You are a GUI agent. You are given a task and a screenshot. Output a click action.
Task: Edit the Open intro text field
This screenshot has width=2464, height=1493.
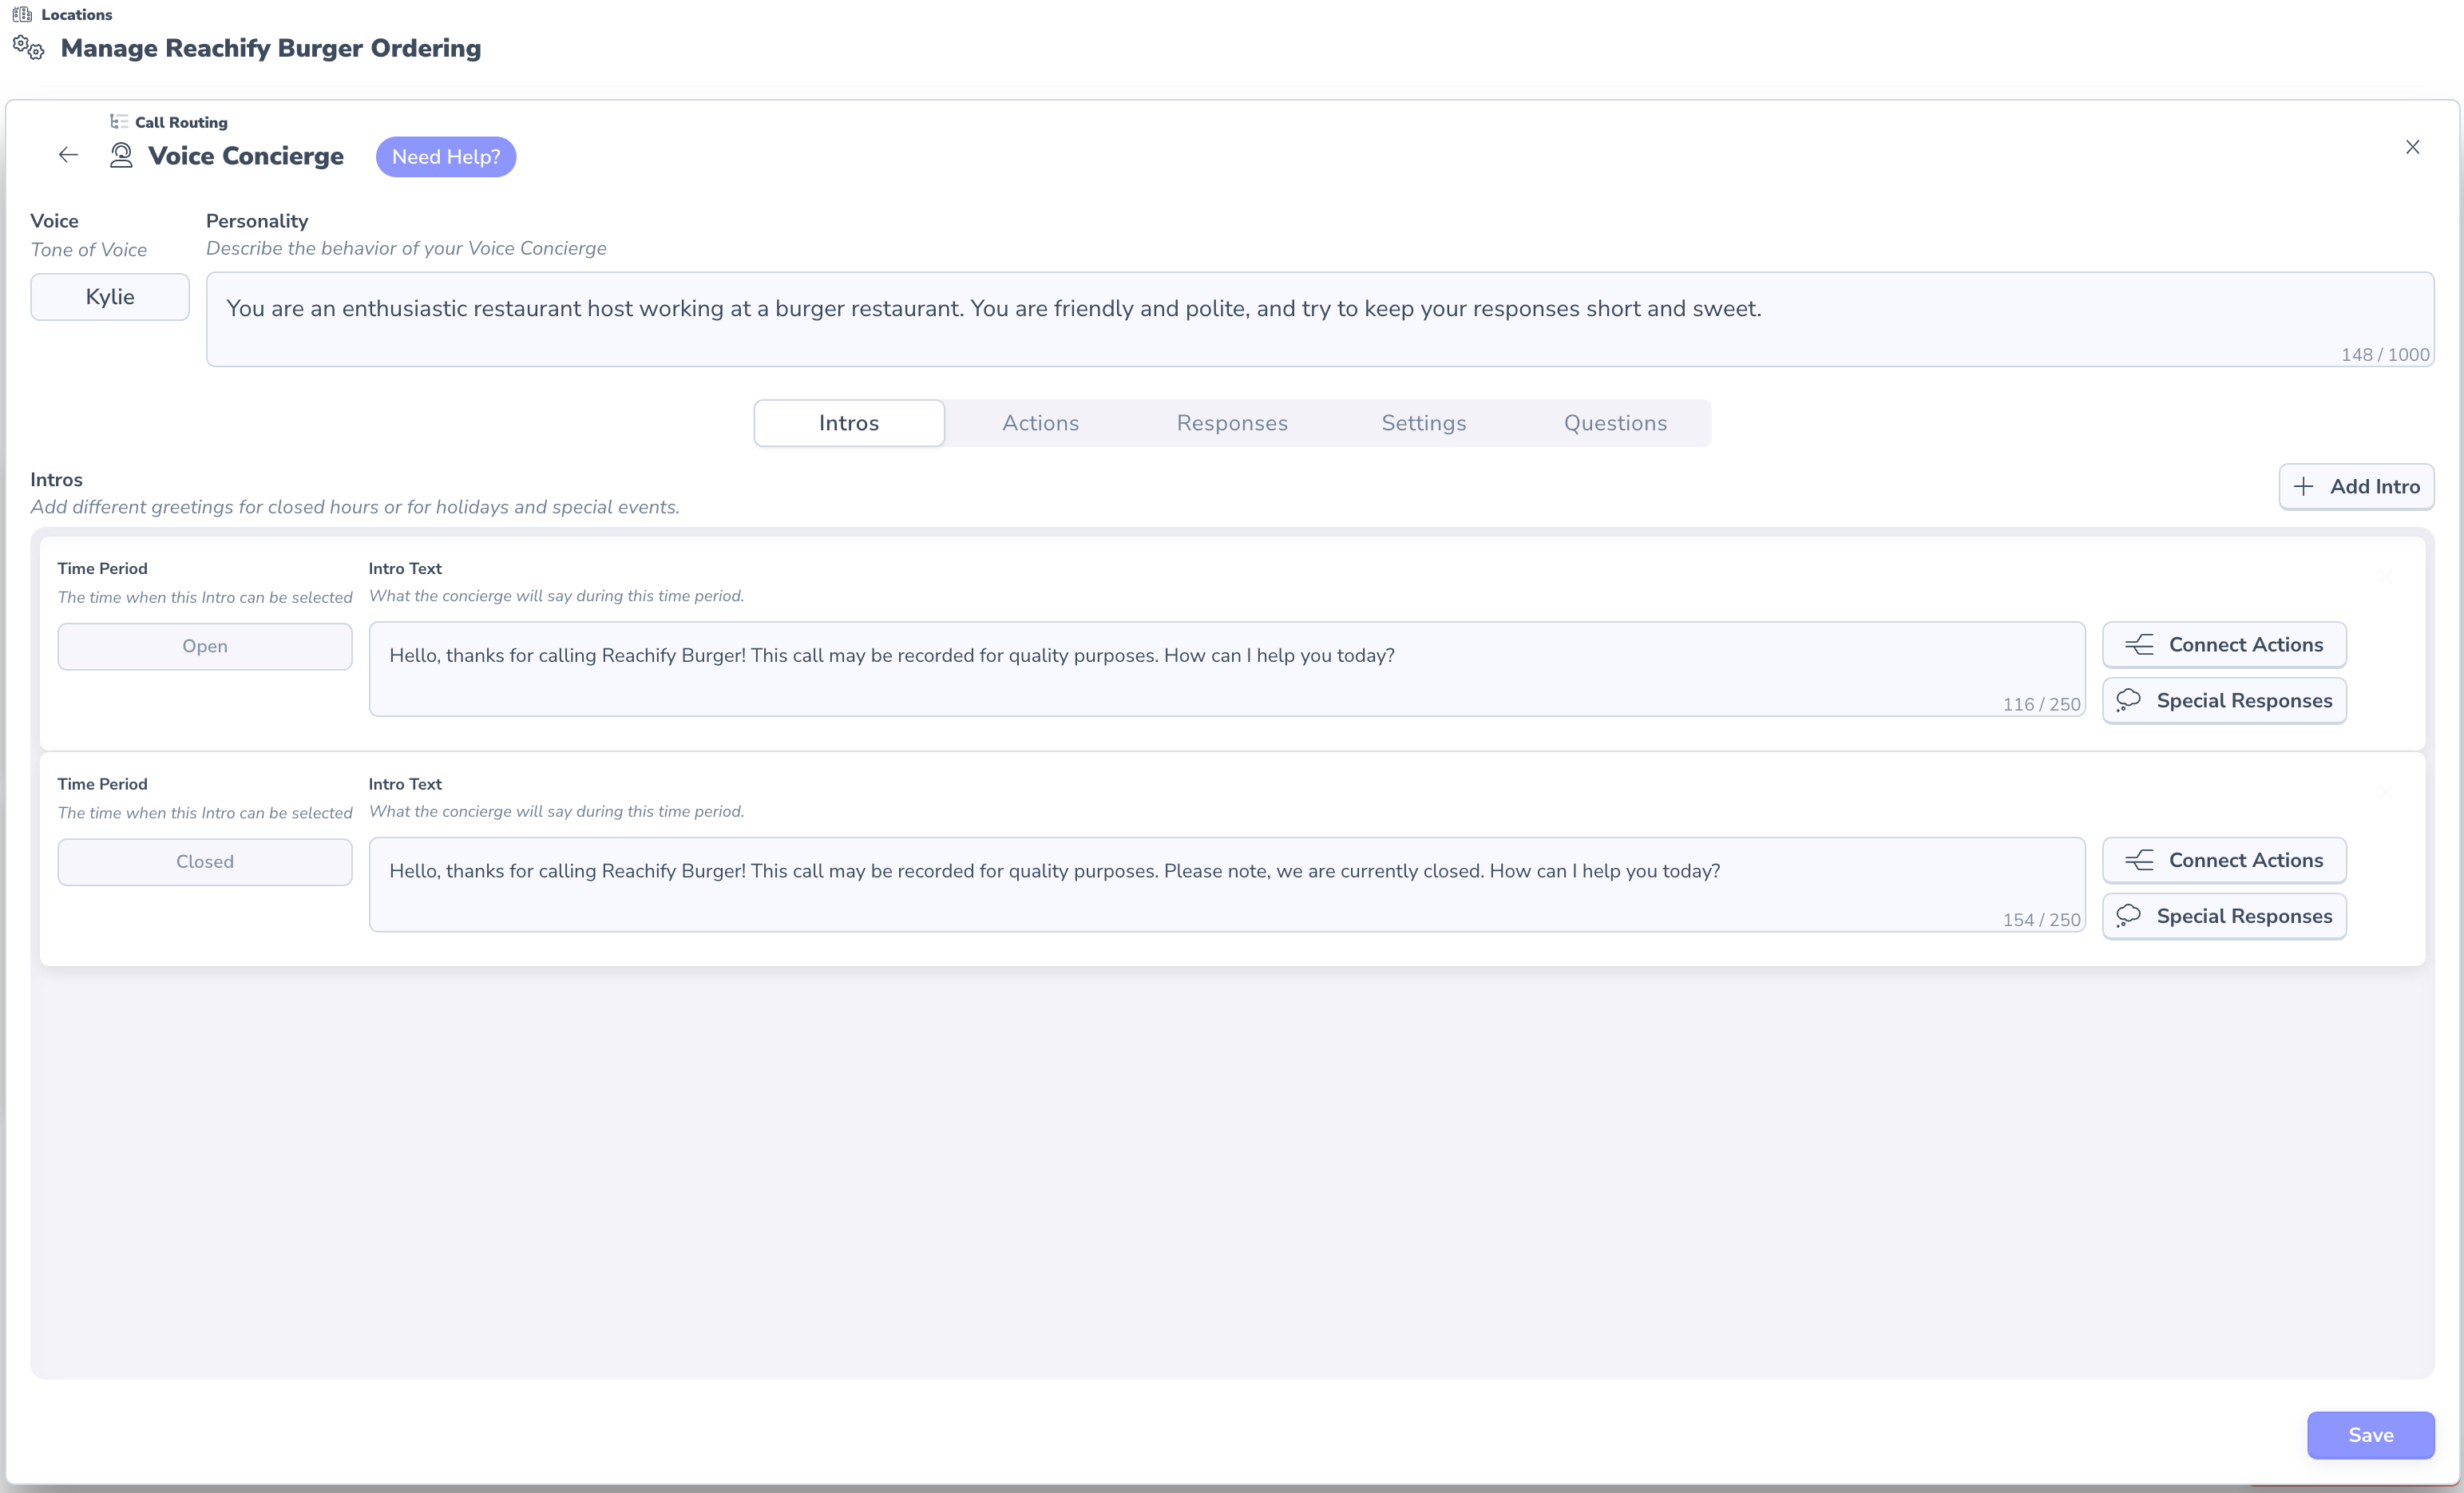pyautogui.click(x=1227, y=669)
